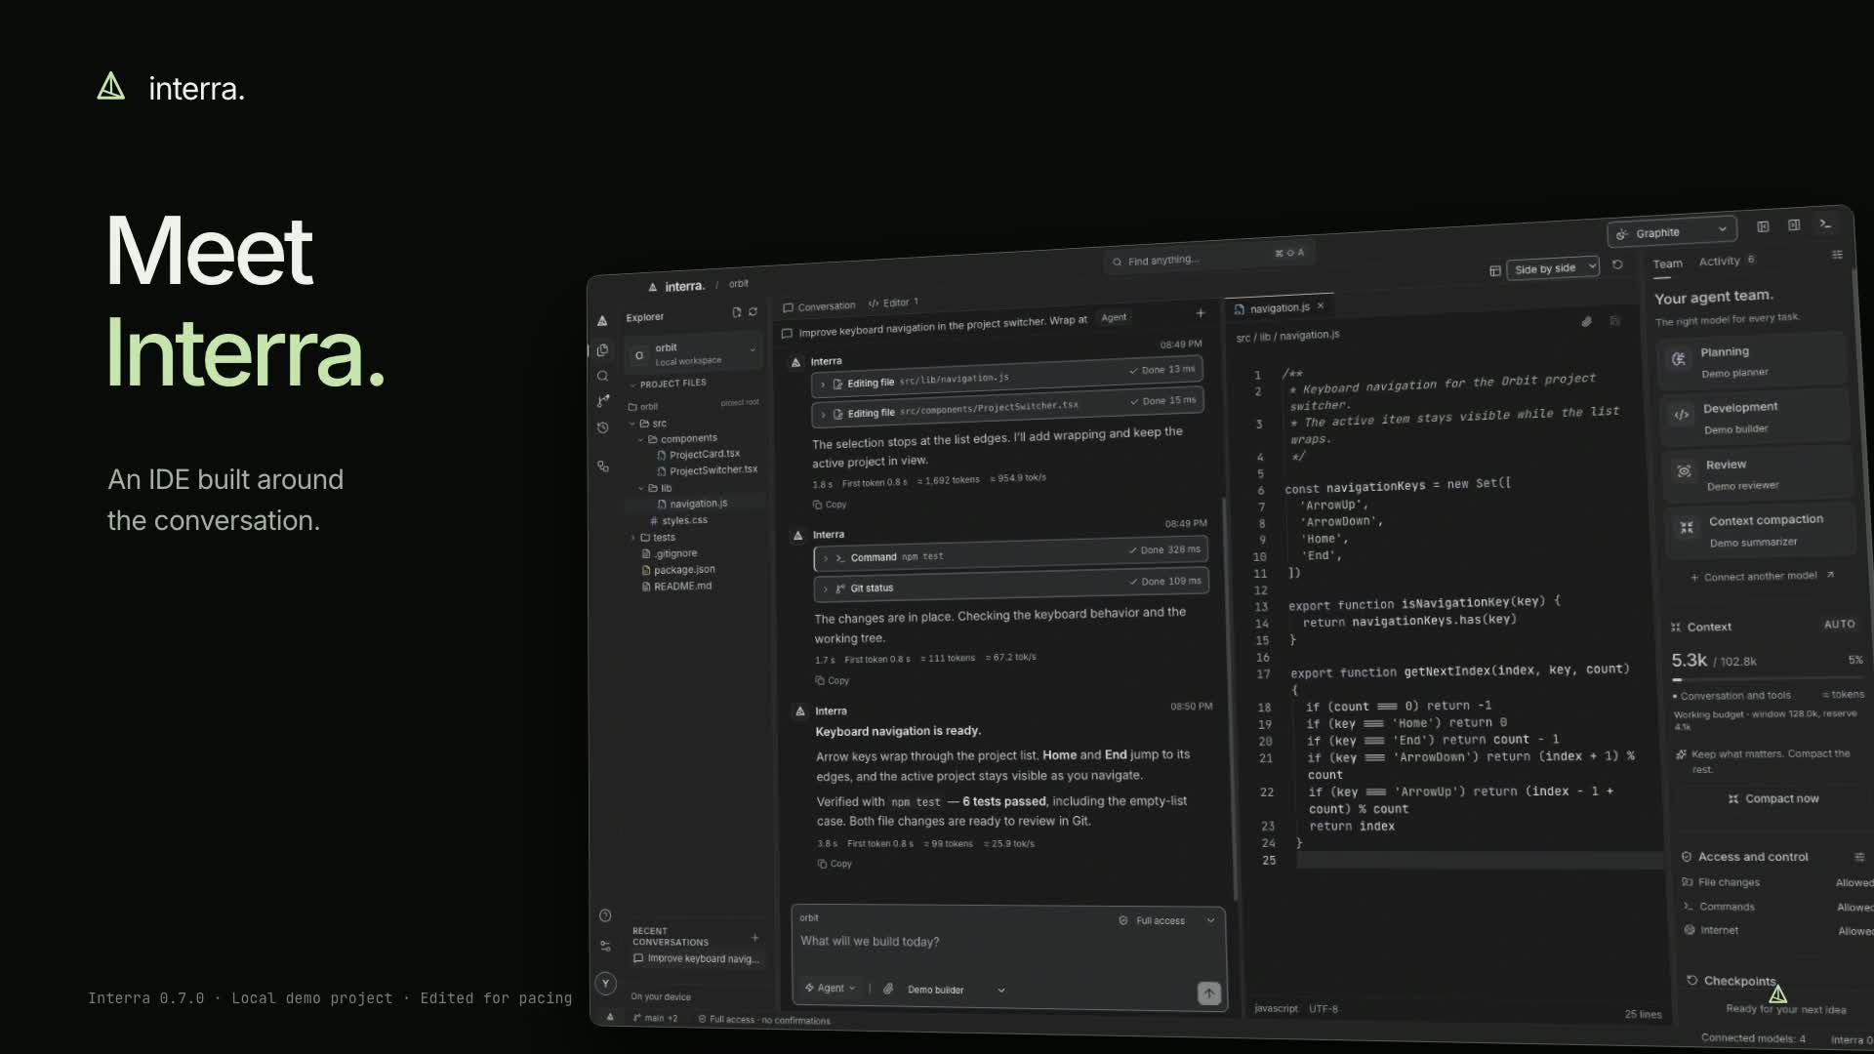The image size is (1874, 1054).
Task: Click the reload icon beside Side by side
Action: [1617, 264]
